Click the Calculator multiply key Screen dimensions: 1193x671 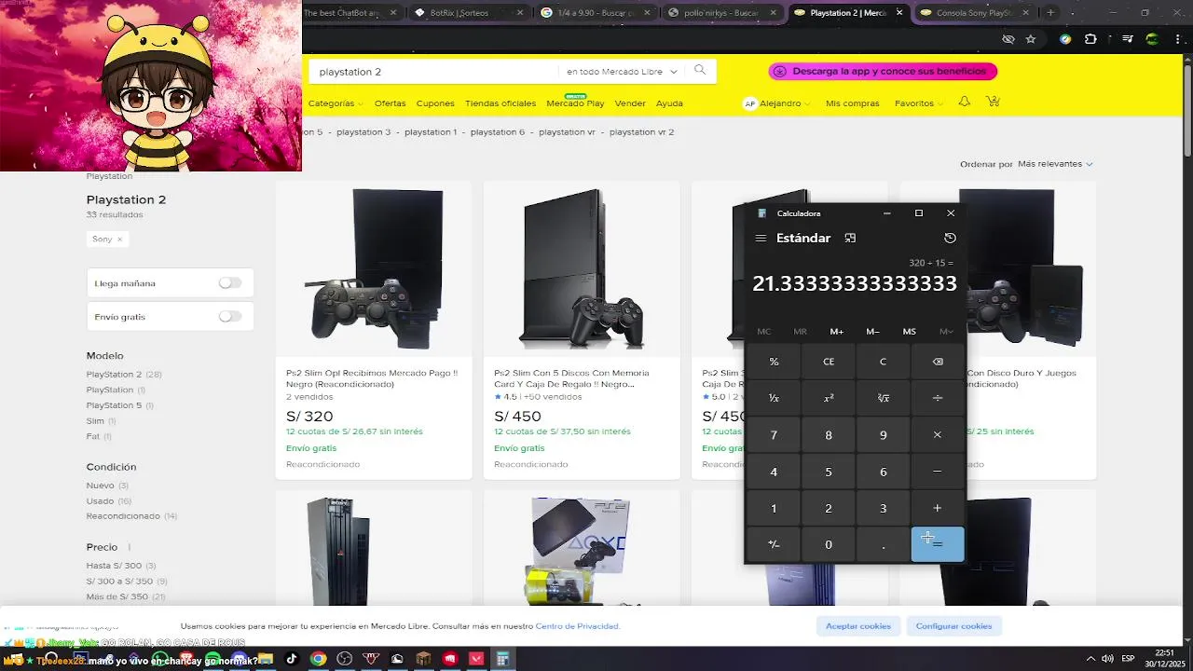[x=938, y=434]
